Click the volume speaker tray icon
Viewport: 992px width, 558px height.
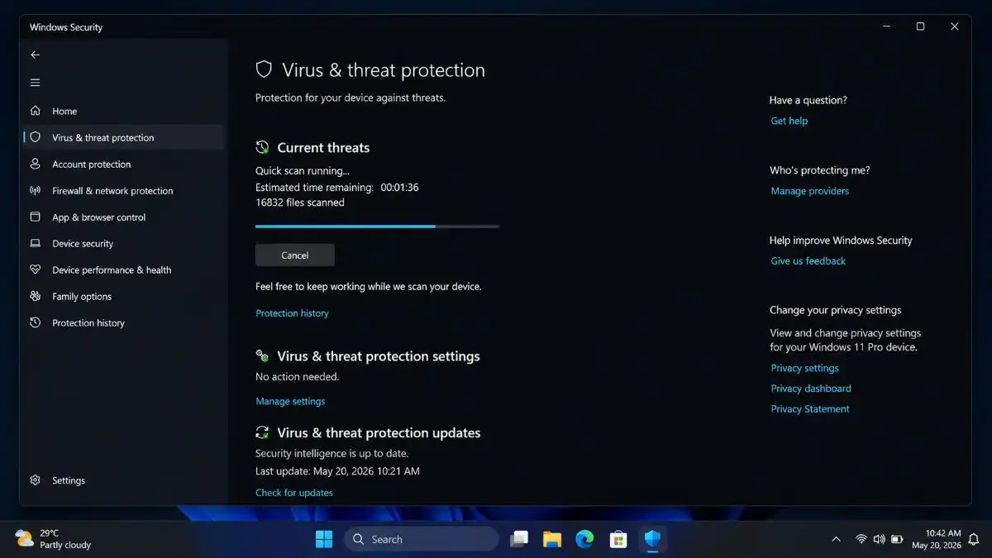879,539
